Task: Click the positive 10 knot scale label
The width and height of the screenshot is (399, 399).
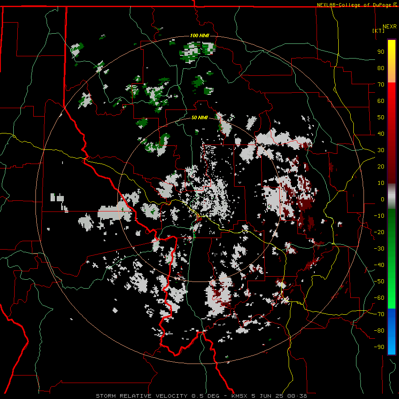Action: 381,183
